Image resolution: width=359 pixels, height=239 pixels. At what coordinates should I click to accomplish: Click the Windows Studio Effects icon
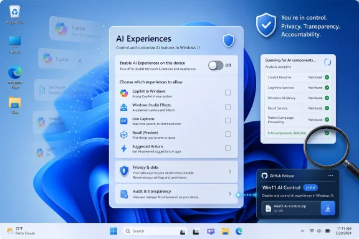click(124, 107)
